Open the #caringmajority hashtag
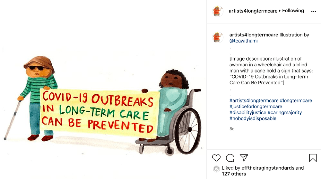321x179 pixels. 284,112
